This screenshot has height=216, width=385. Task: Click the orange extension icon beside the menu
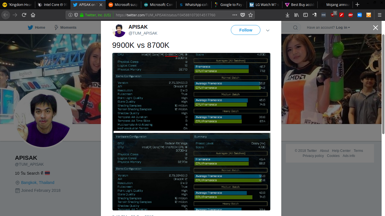[369, 15]
